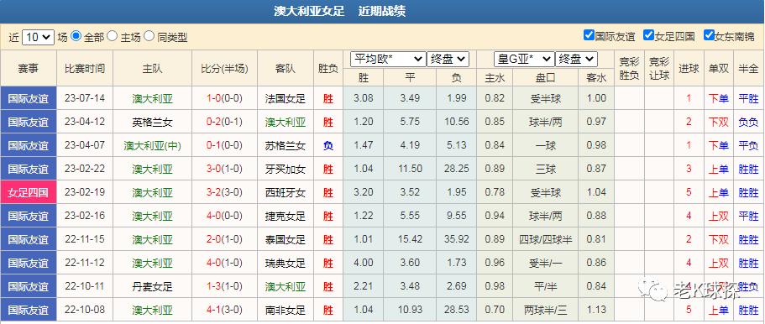The height and width of the screenshot is (324, 765).
Task: Click the 女足四国 tag for 23-02-19 match
Action: coord(29,192)
